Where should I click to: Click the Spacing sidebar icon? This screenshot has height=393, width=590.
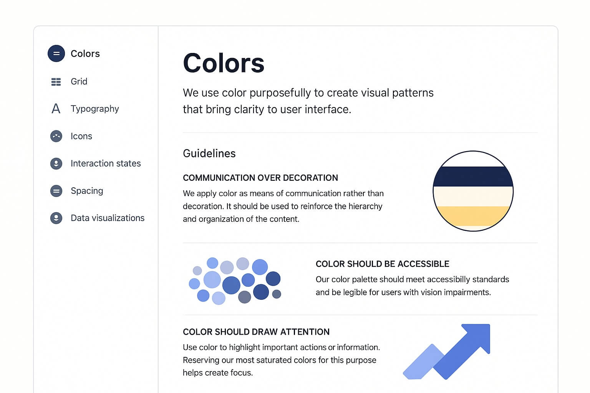56,191
